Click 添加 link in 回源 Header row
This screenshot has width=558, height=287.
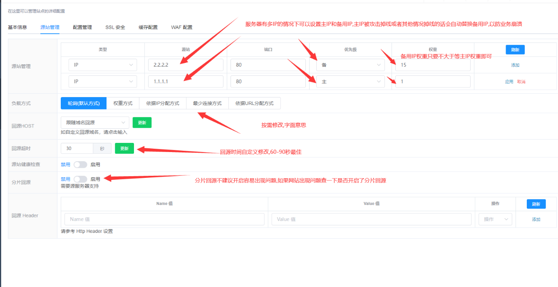point(536,220)
